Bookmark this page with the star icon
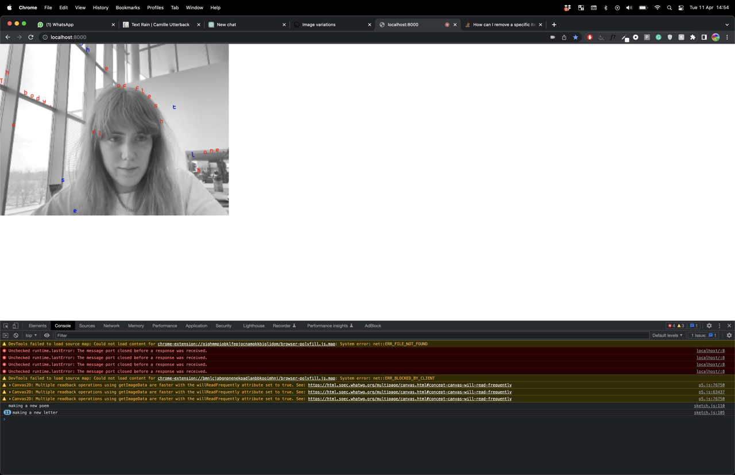The height and width of the screenshot is (475, 735). (x=575, y=37)
